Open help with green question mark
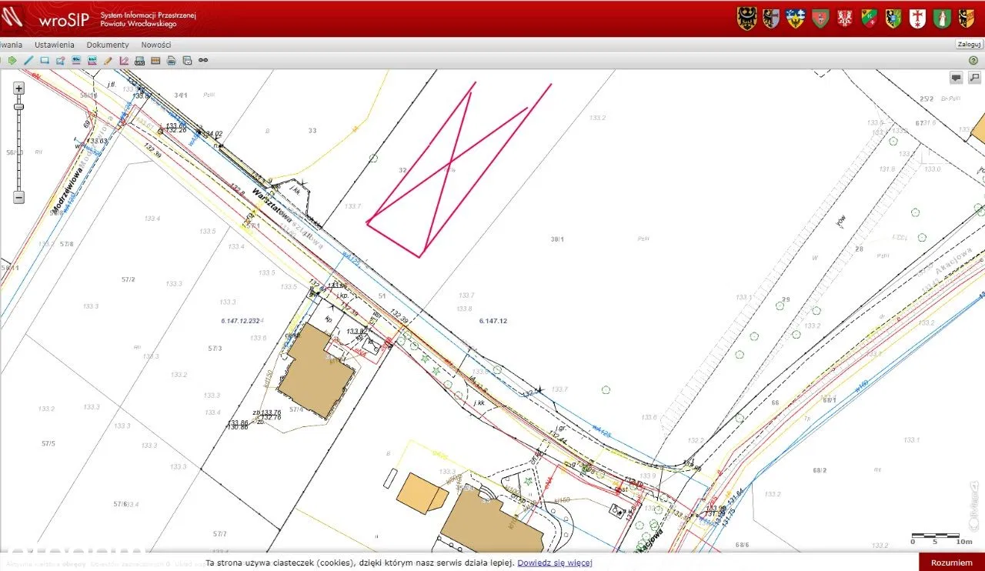 point(973,60)
